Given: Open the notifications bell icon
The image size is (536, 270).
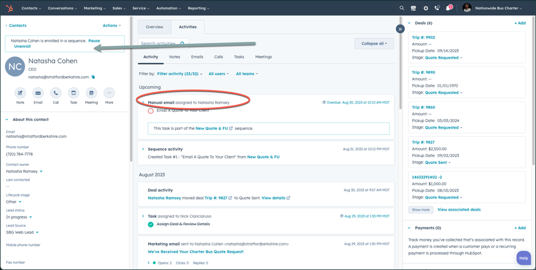Looking at the screenshot, I should [449, 8].
